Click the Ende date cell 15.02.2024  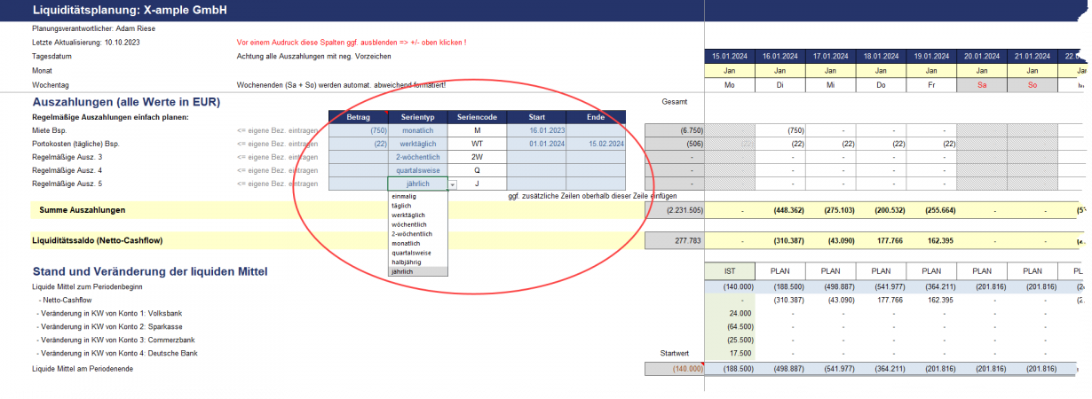596,144
